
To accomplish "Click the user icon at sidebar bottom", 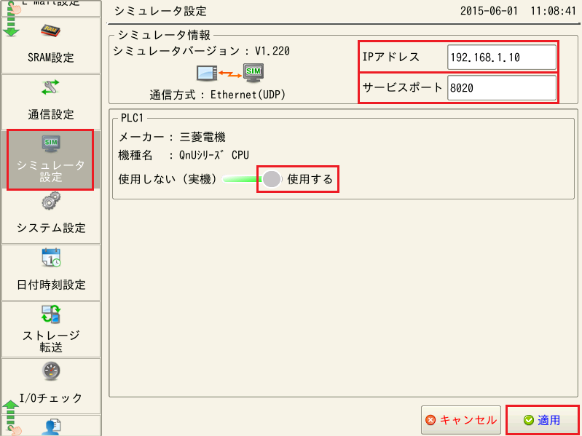I will pos(50,427).
